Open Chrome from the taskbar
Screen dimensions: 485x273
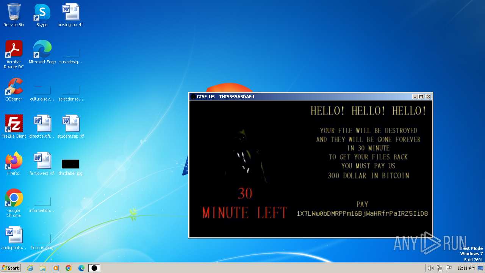click(x=69, y=268)
